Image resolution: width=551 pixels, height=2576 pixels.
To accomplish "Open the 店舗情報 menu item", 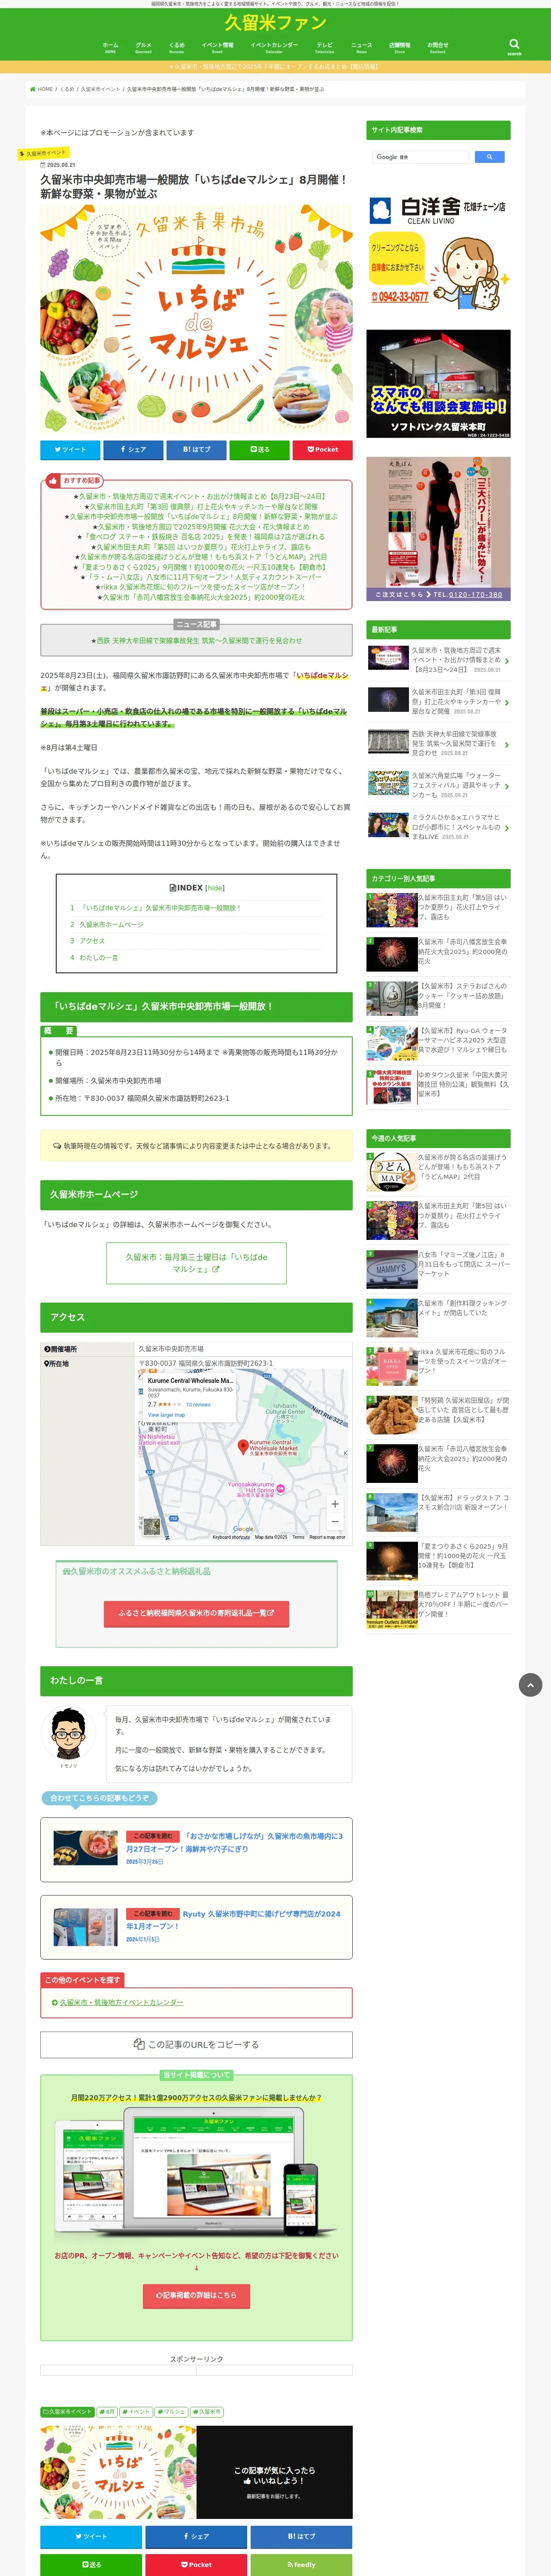I will point(399,47).
